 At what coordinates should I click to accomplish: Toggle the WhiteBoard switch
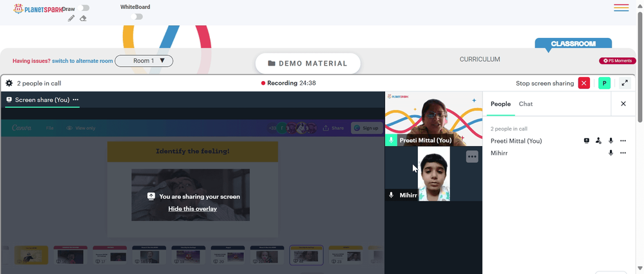click(x=137, y=17)
